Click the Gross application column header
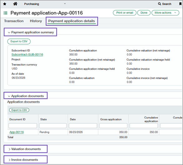The width and height of the screenshot is (183, 165). click(x=111, y=119)
